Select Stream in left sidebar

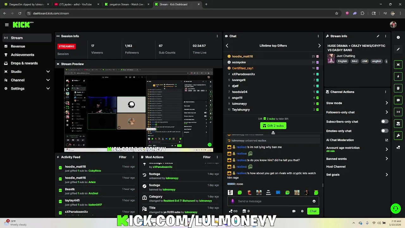point(27,38)
